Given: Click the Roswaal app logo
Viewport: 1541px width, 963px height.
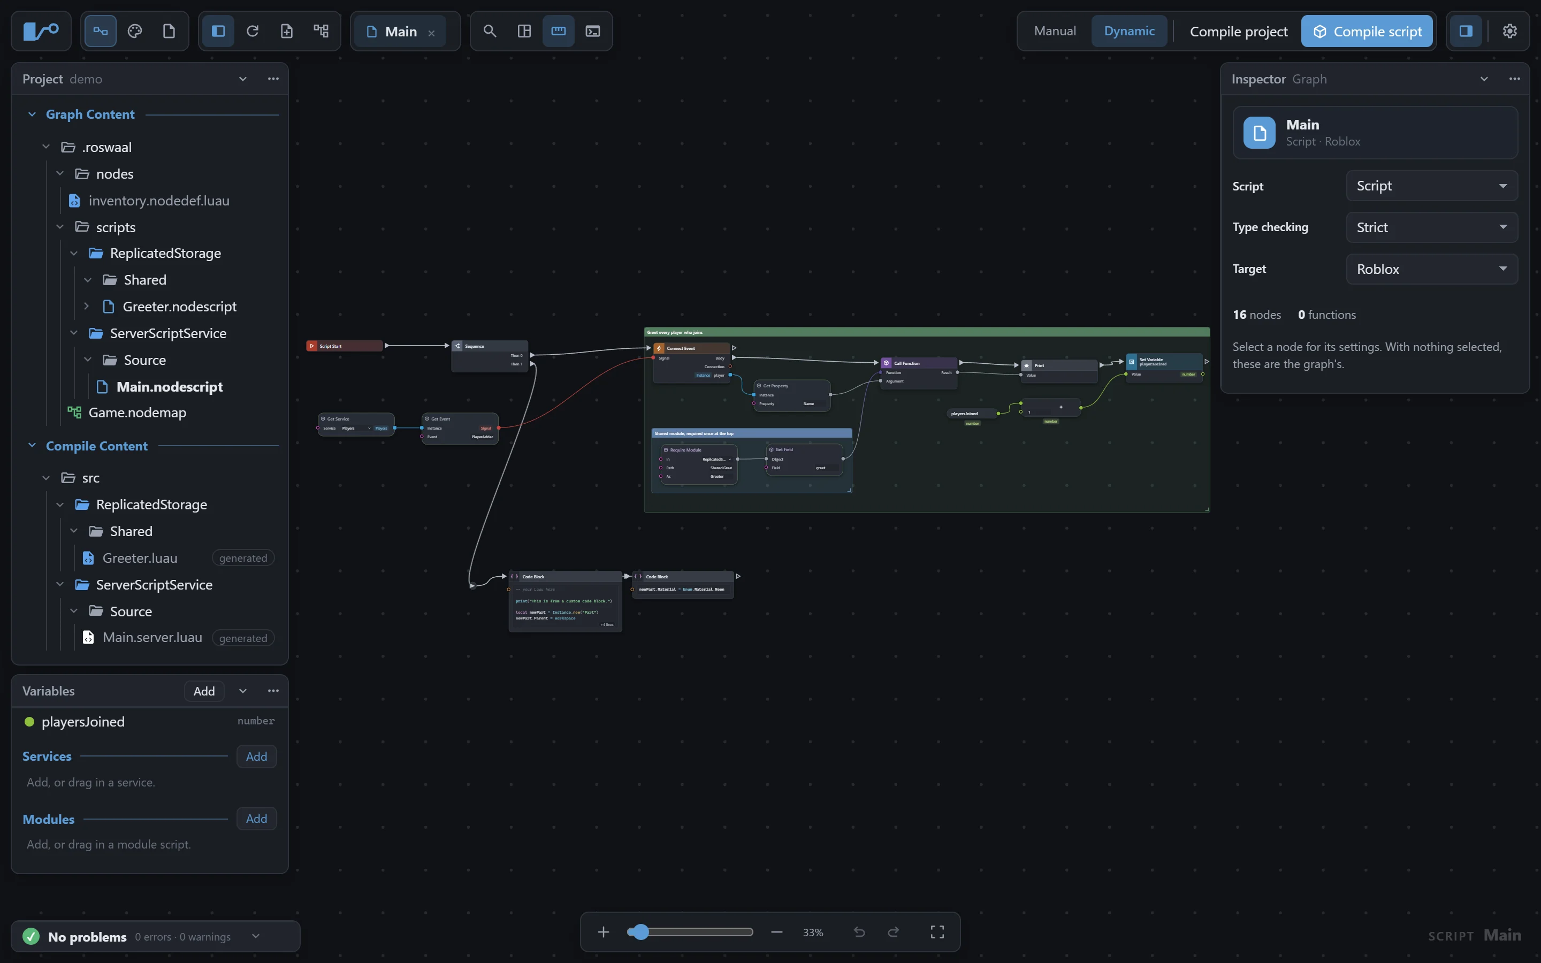Looking at the screenshot, I should (41, 30).
